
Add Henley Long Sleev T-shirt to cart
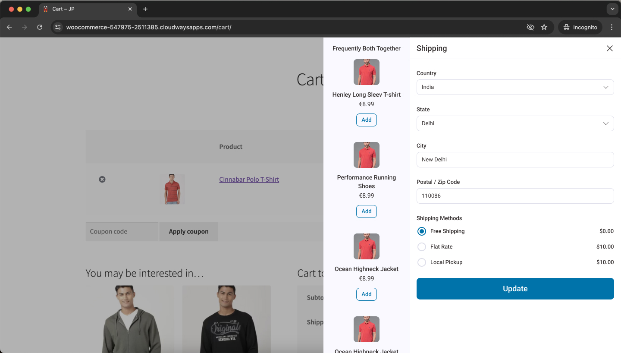pos(366,120)
